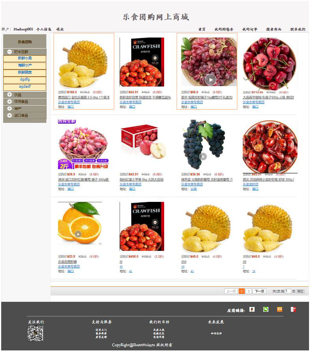Click the 退出 logout link
The height and width of the screenshot is (352, 311).
(60, 29)
